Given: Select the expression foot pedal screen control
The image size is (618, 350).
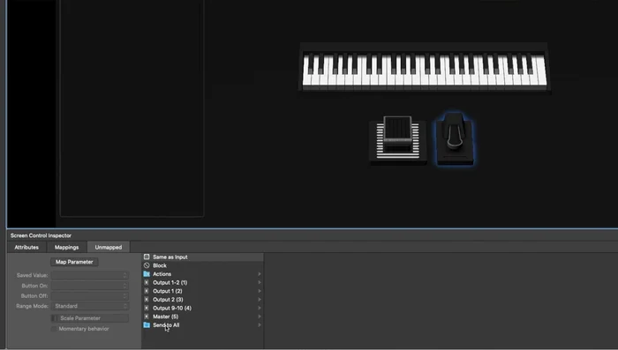Looking at the screenshot, I should (397, 139).
